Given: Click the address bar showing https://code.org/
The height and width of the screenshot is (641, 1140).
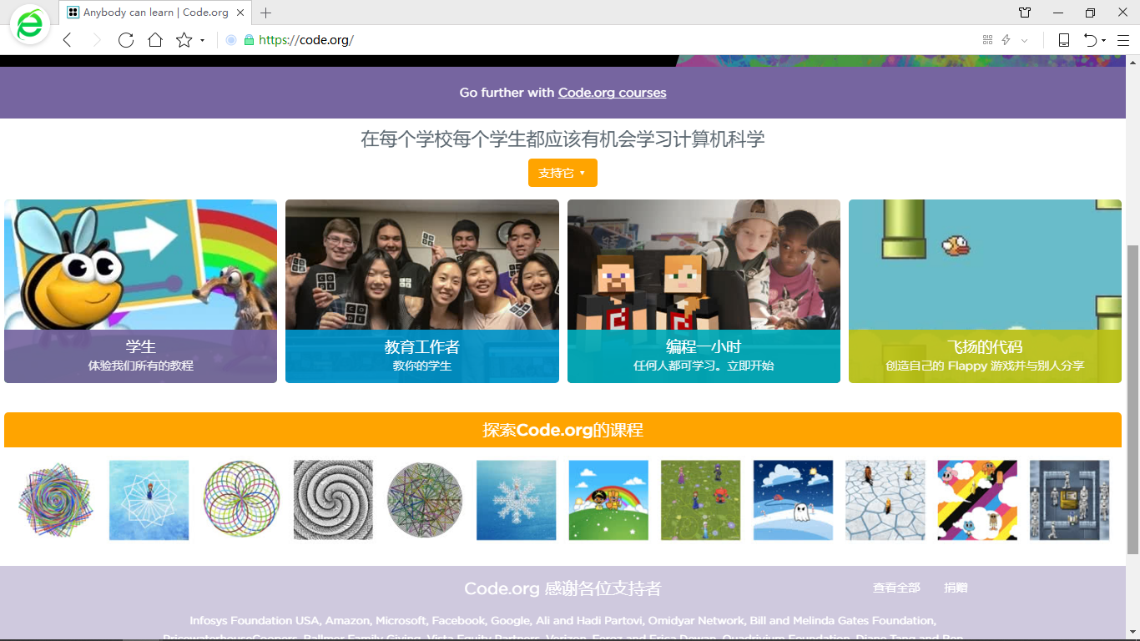Looking at the screenshot, I should [x=306, y=40].
